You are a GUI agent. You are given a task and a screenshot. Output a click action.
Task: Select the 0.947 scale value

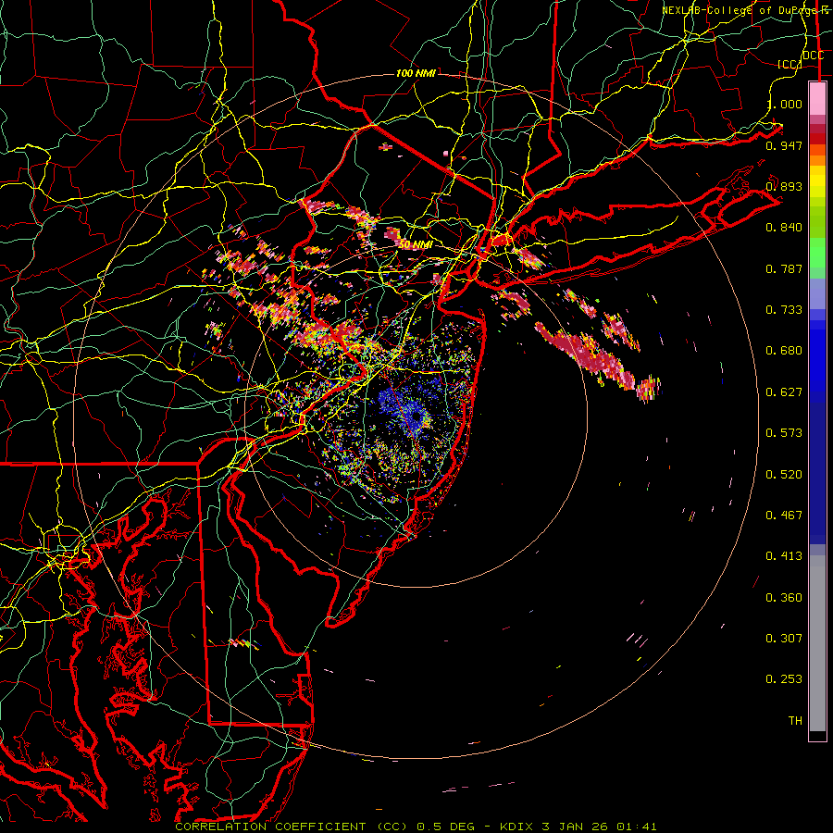coord(784,145)
